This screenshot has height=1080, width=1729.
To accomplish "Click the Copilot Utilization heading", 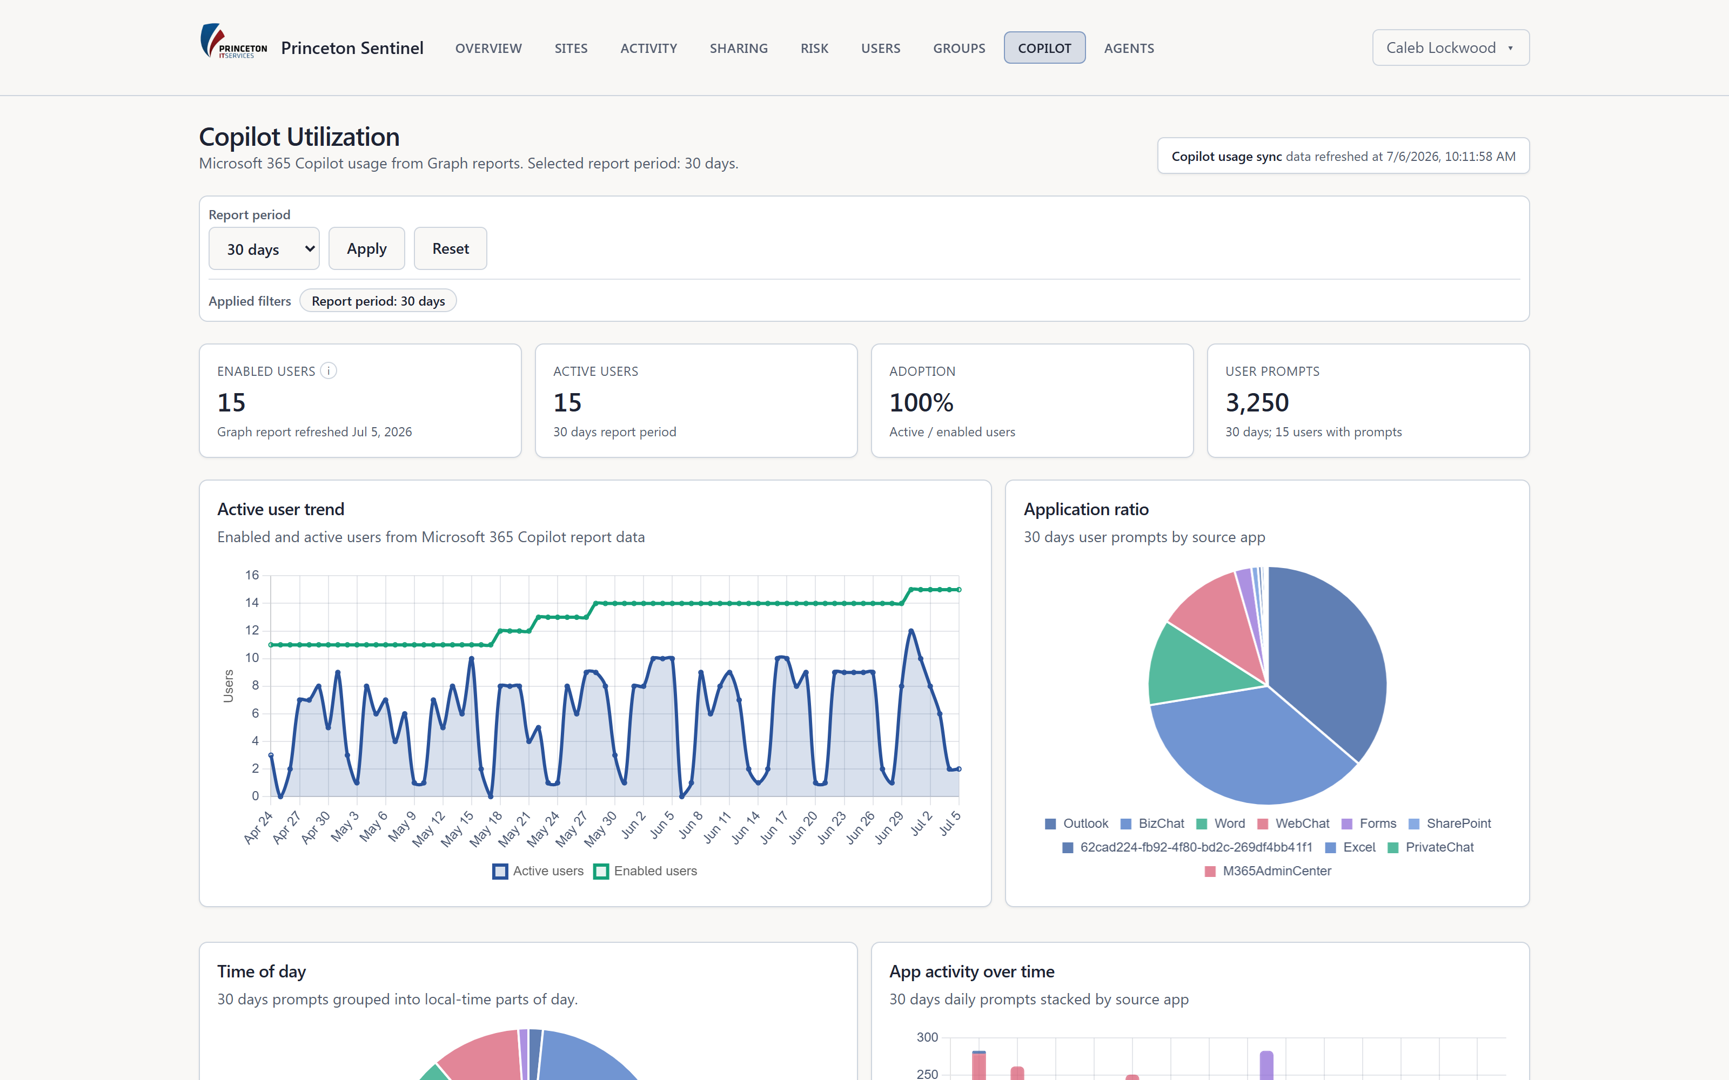I will point(299,137).
